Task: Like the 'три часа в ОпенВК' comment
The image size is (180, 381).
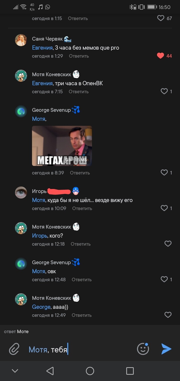Action: [x=164, y=91]
